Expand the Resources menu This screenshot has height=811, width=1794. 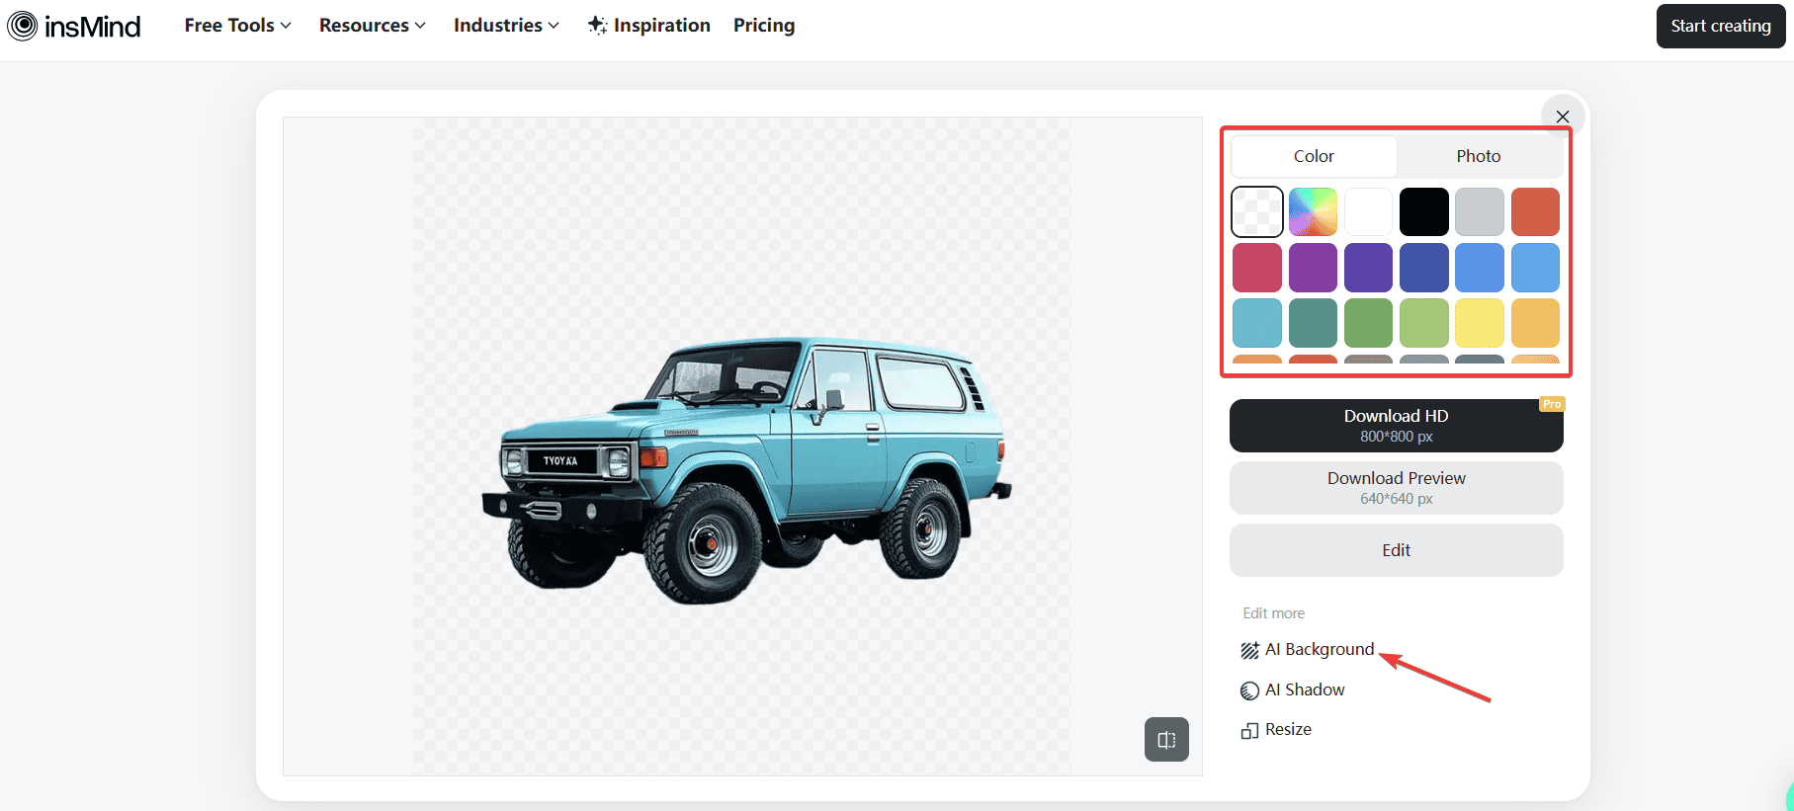(x=373, y=26)
